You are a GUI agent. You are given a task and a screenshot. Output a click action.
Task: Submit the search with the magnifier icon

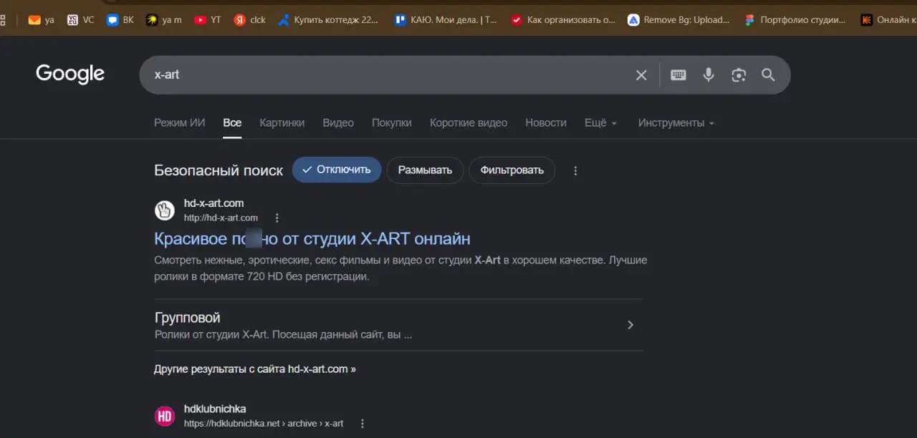[769, 75]
